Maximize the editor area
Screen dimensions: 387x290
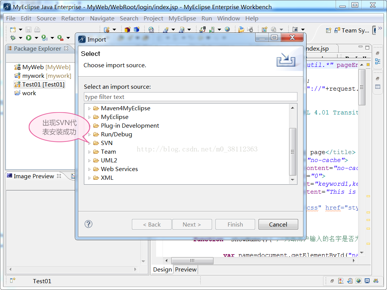point(367,47)
